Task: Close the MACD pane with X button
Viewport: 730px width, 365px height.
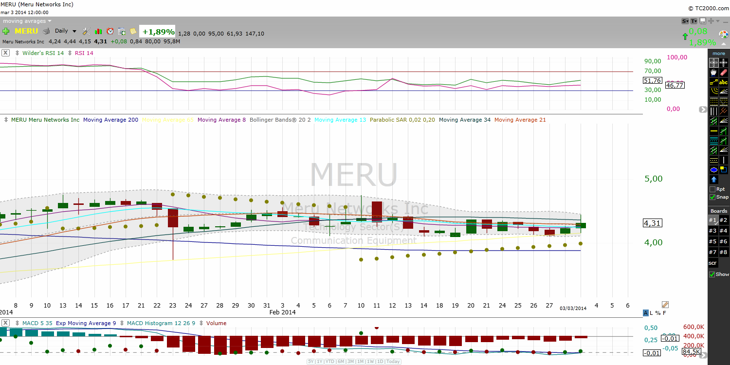Action: (5, 323)
